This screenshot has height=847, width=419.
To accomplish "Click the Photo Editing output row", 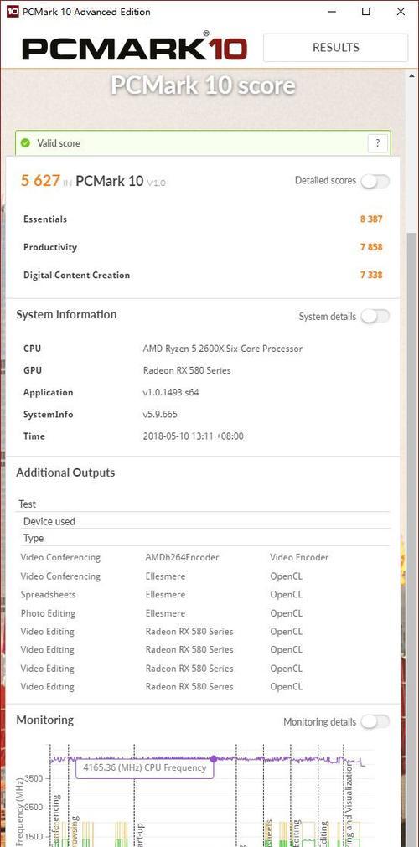I will 203,613.
